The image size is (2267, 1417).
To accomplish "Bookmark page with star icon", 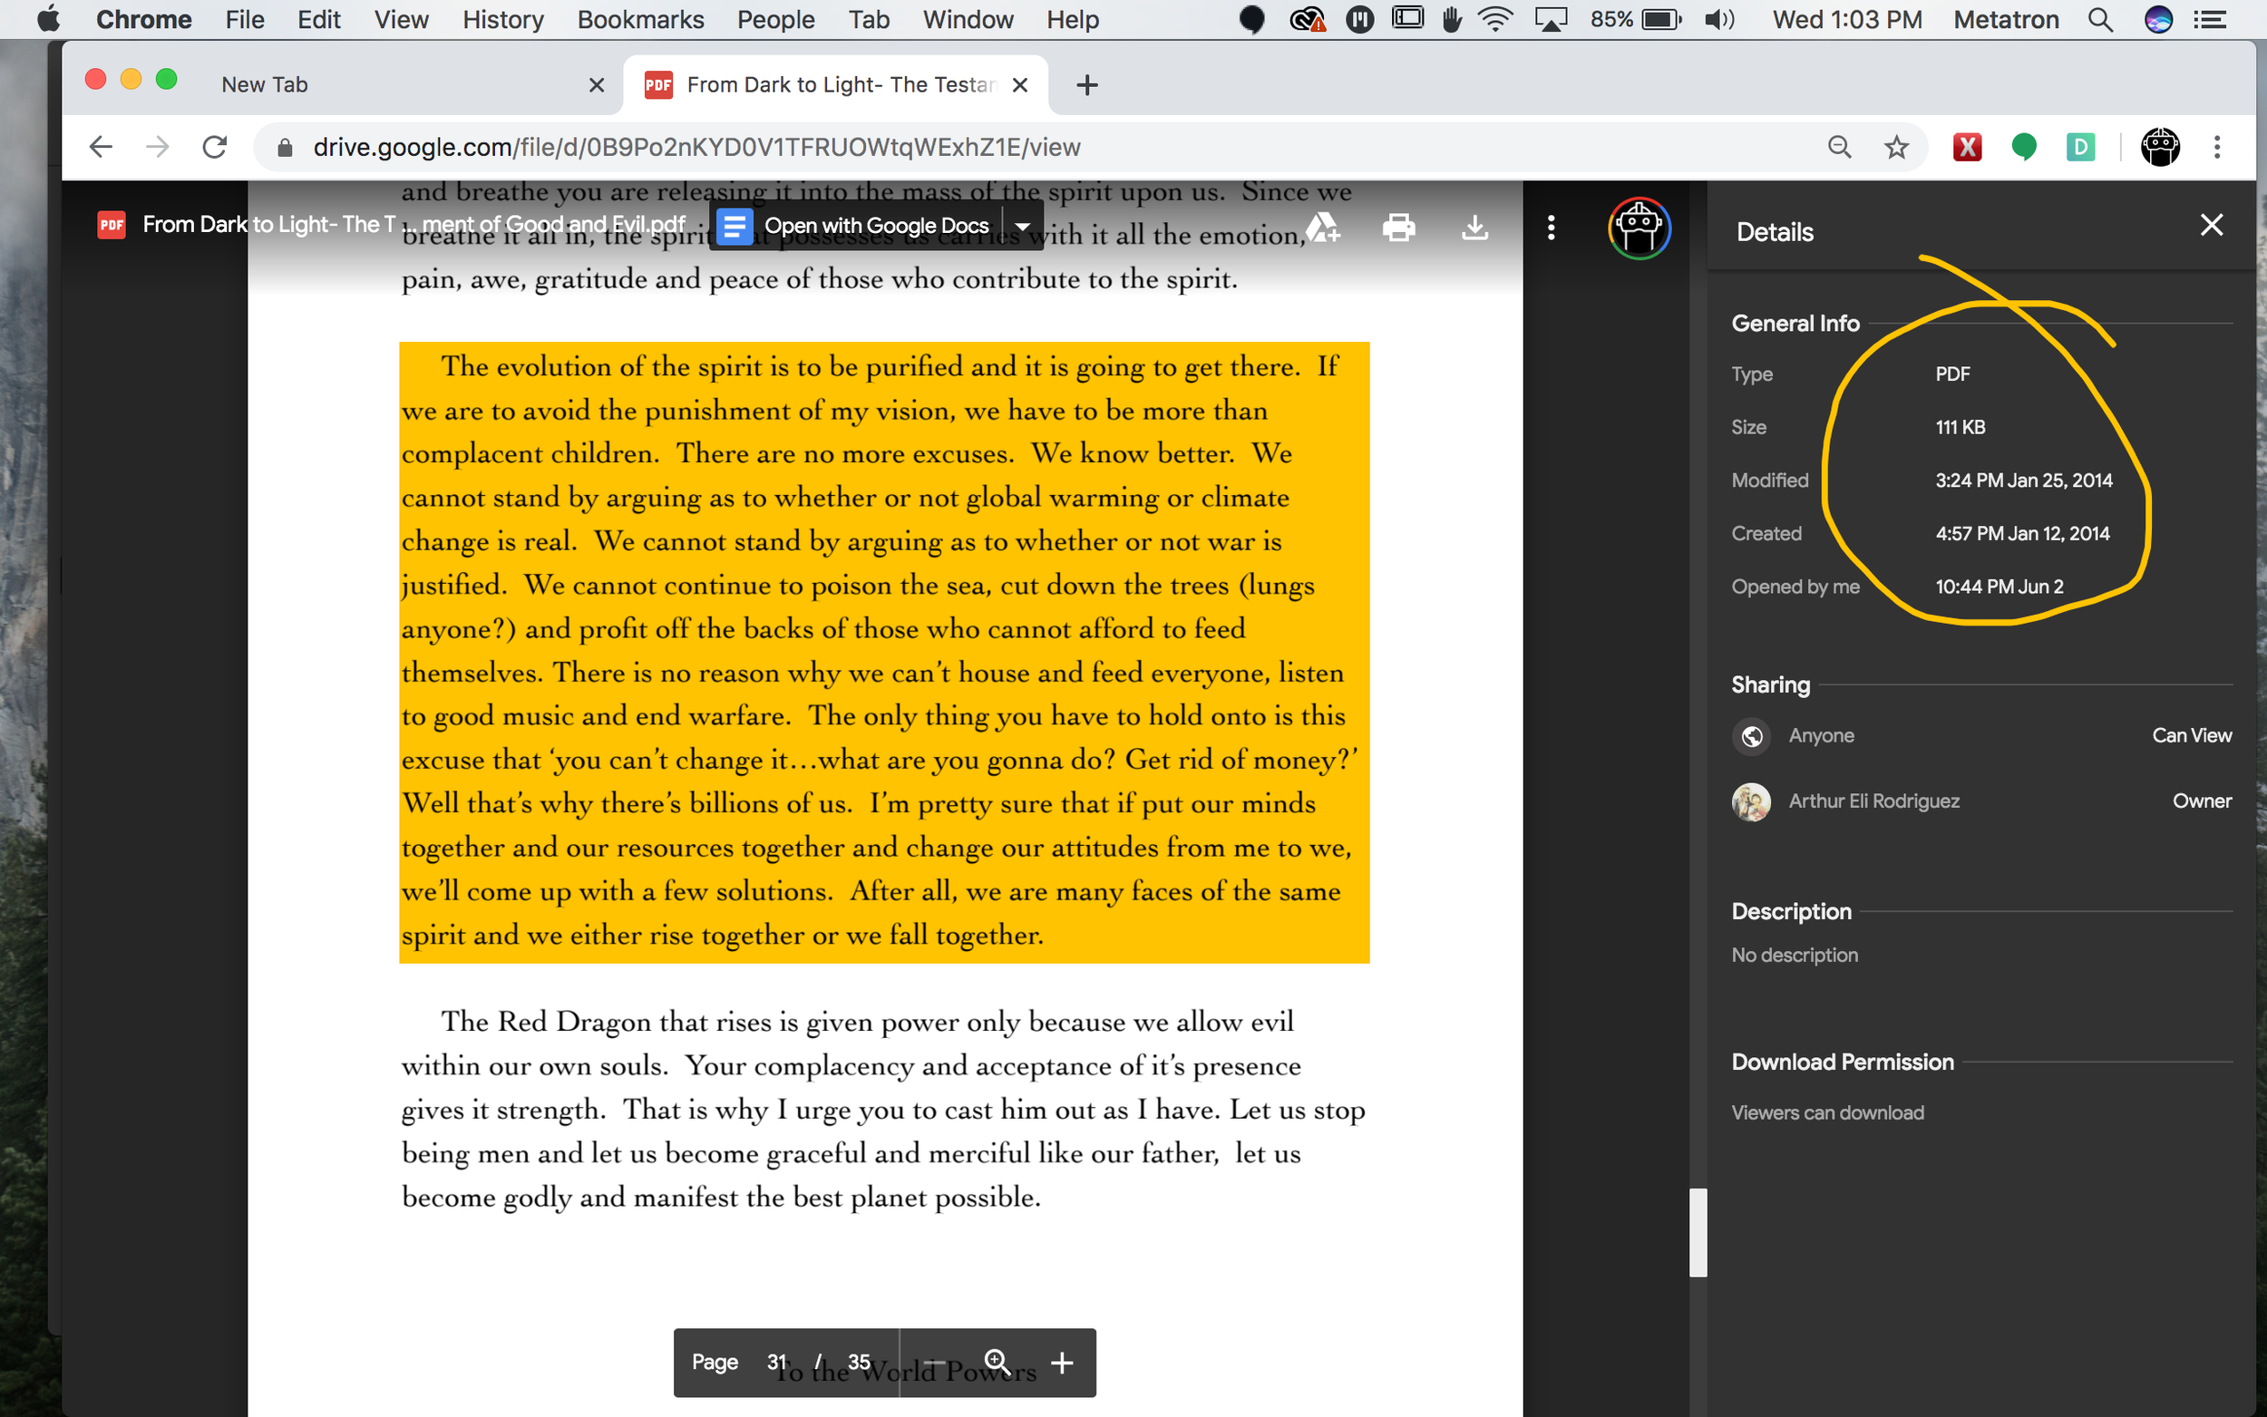I will point(1896,147).
